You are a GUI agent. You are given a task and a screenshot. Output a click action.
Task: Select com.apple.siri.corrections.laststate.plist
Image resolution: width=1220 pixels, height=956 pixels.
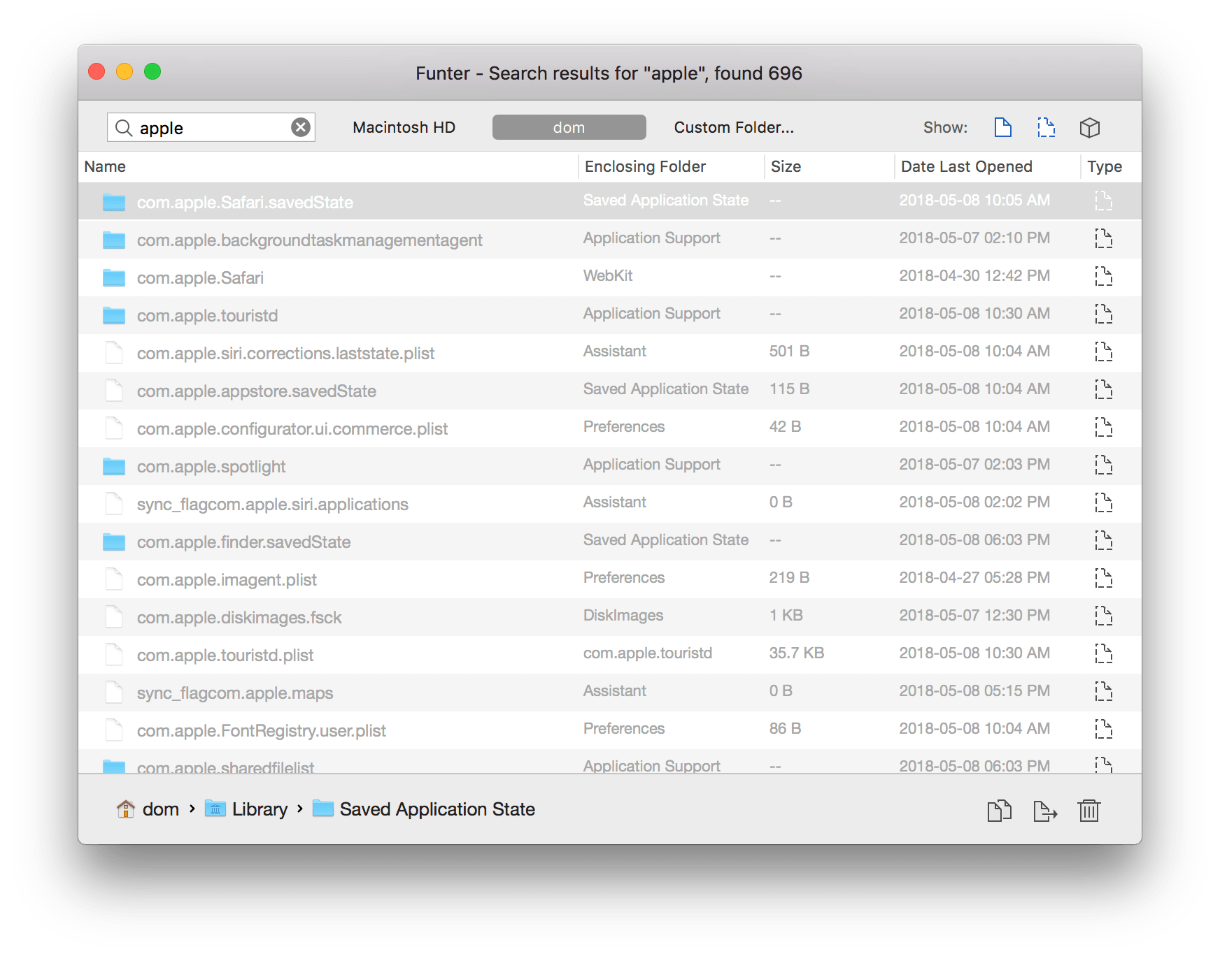(610, 352)
